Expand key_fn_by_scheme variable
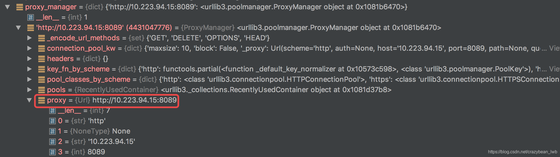This screenshot has width=560, height=157. 30,69
